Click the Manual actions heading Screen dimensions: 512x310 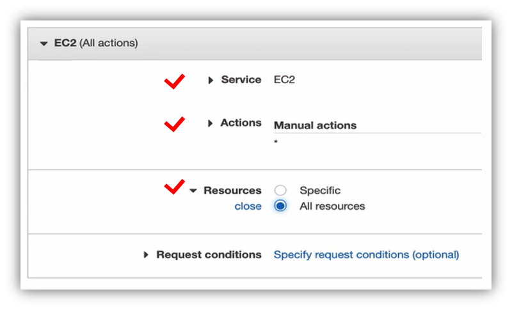click(x=315, y=125)
